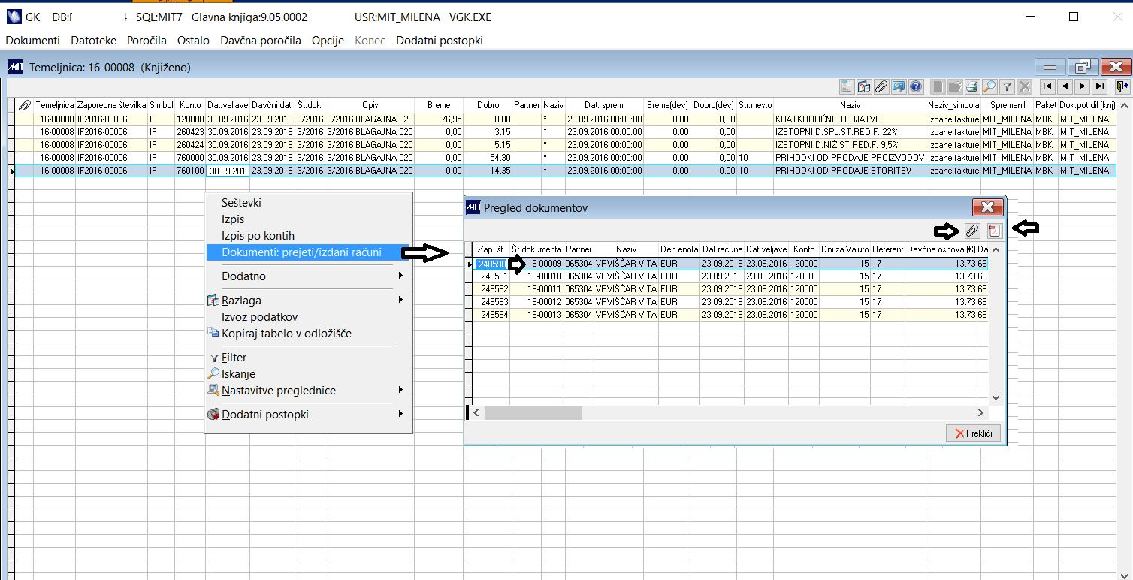Open the Davčna poročila menu
Viewport: 1133px width, 580px height.
[x=260, y=41]
